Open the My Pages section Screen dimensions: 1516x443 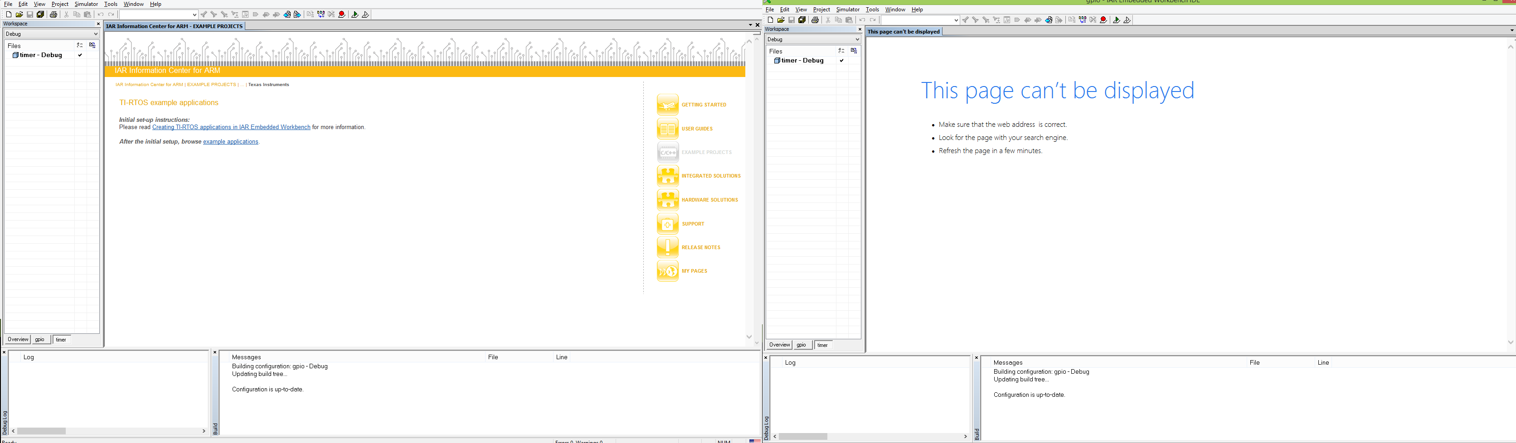click(683, 271)
